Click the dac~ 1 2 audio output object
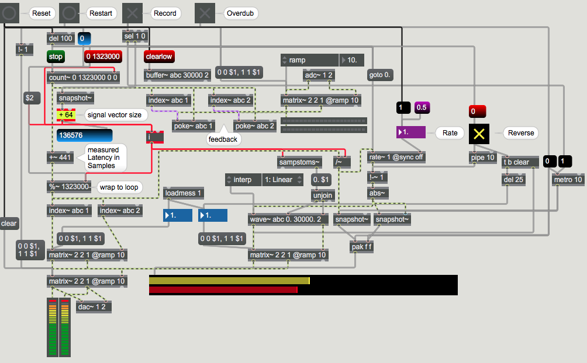587x363 pixels. click(94, 306)
